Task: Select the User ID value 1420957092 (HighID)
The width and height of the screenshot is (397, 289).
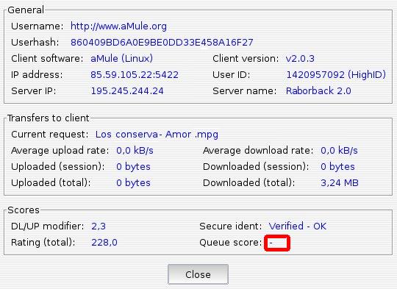Action: pyautogui.click(x=336, y=75)
